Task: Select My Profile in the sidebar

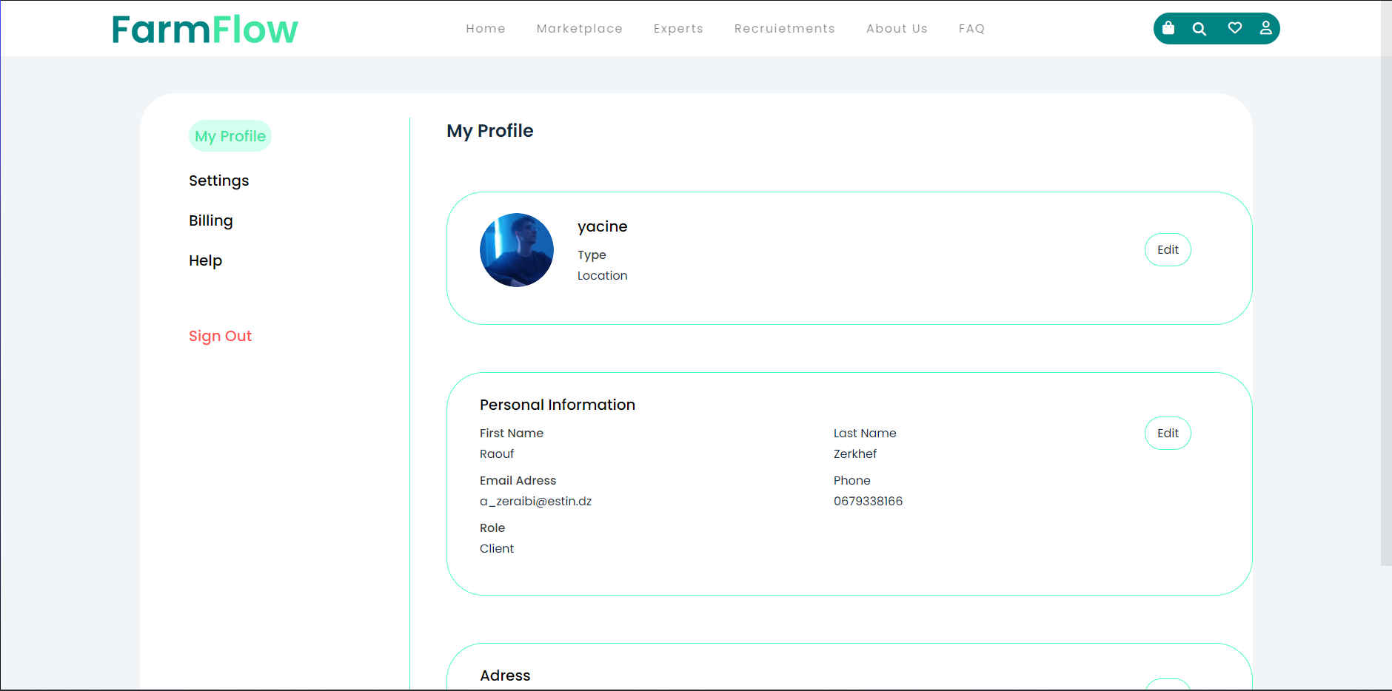Action: click(x=230, y=135)
